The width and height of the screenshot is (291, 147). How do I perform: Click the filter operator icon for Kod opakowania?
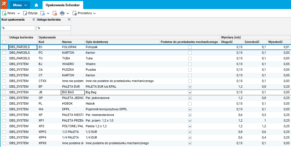34,20
